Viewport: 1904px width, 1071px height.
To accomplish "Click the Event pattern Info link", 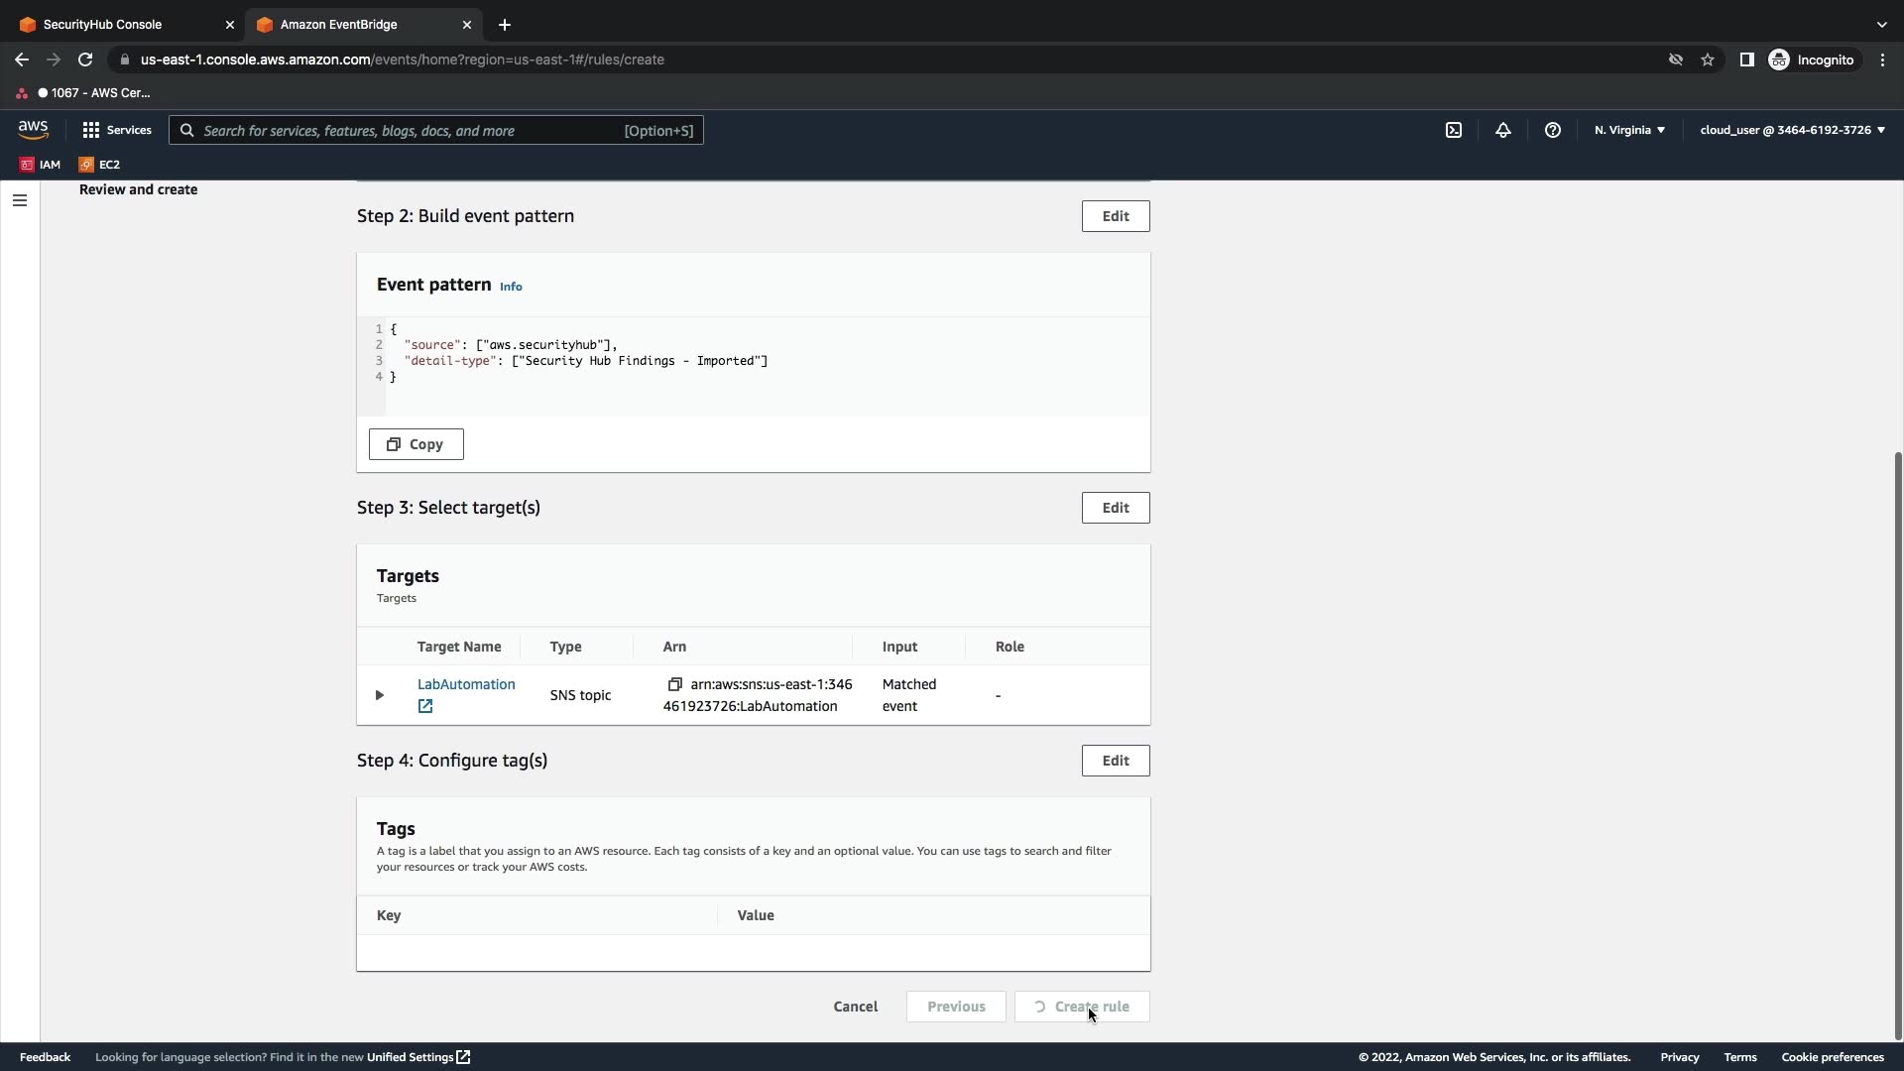I will (511, 287).
